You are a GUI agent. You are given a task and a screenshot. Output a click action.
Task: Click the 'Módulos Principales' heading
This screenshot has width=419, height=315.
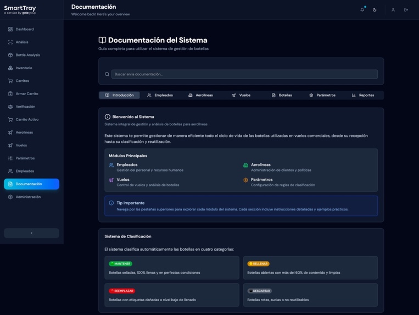(x=128, y=156)
